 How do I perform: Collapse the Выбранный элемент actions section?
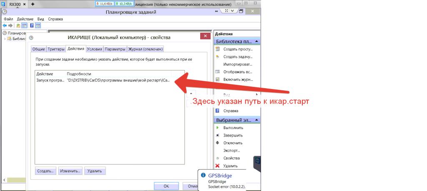(x=257, y=120)
